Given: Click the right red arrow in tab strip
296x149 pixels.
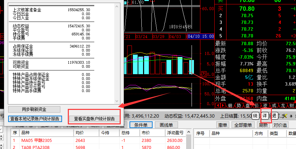Looking at the screenshot, I should click(222, 106).
